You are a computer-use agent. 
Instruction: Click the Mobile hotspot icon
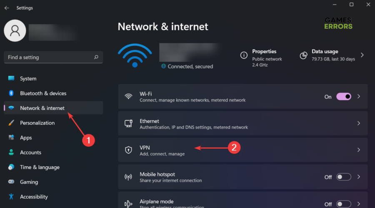(x=128, y=177)
